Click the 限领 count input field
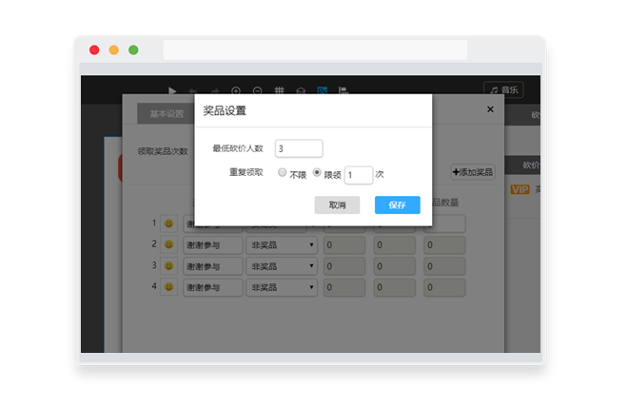 359,175
